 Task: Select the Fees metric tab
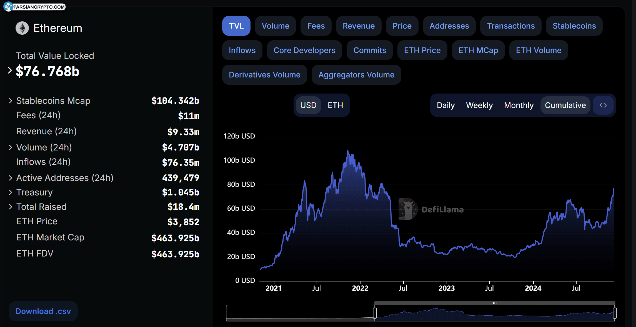coord(316,26)
